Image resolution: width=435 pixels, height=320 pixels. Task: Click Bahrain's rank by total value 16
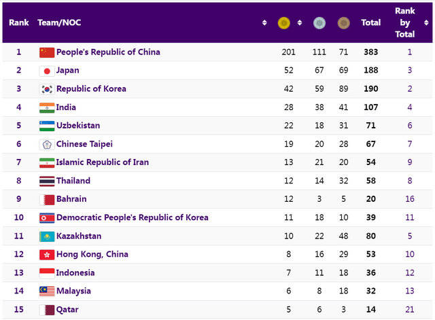pos(410,199)
